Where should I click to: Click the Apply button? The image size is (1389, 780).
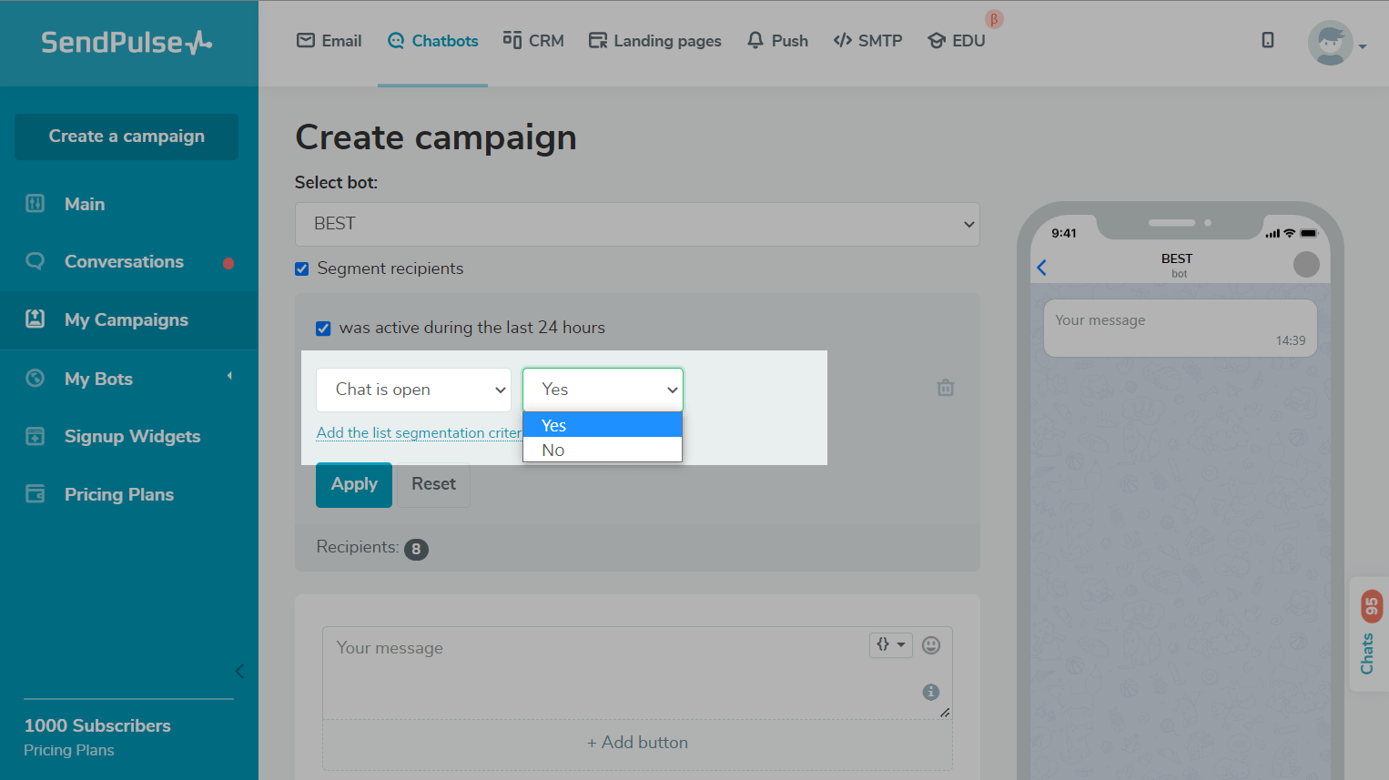tap(354, 484)
